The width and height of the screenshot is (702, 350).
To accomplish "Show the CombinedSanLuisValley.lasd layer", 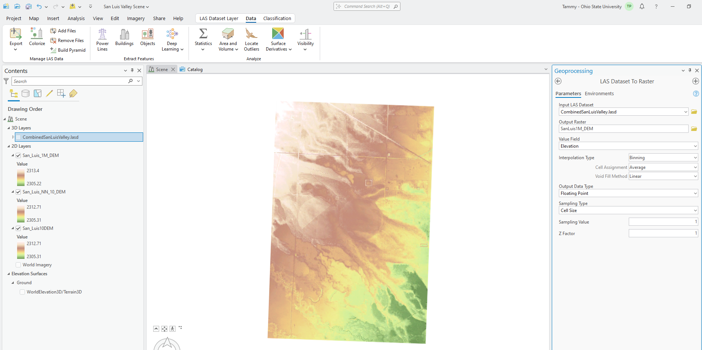I will 18,137.
